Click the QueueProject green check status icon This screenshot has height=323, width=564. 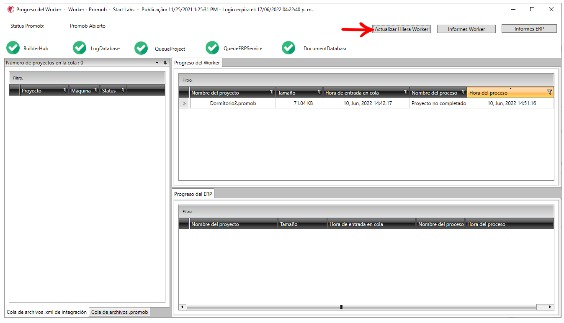point(141,48)
